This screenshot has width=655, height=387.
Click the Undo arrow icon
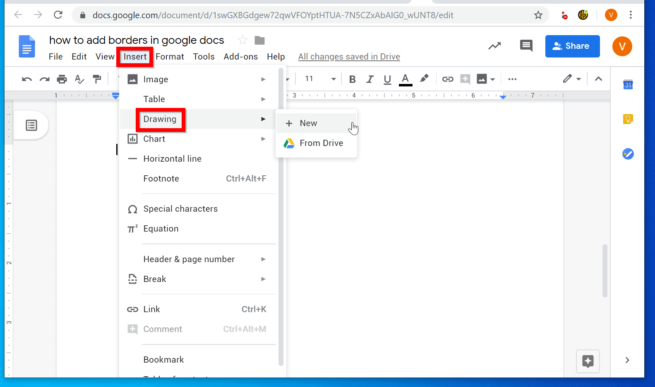pyautogui.click(x=27, y=79)
